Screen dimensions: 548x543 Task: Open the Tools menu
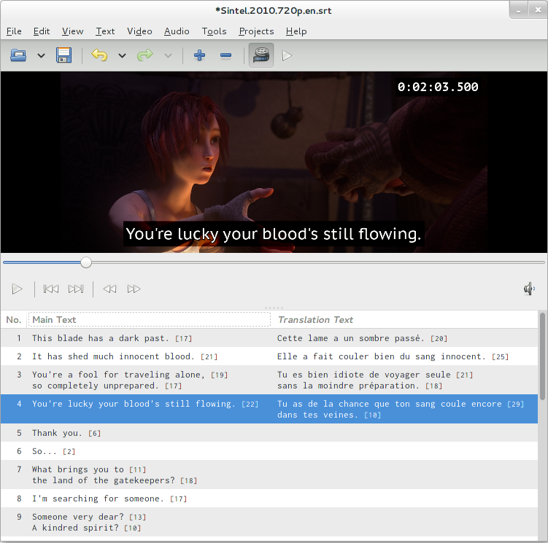(x=215, y=31)
